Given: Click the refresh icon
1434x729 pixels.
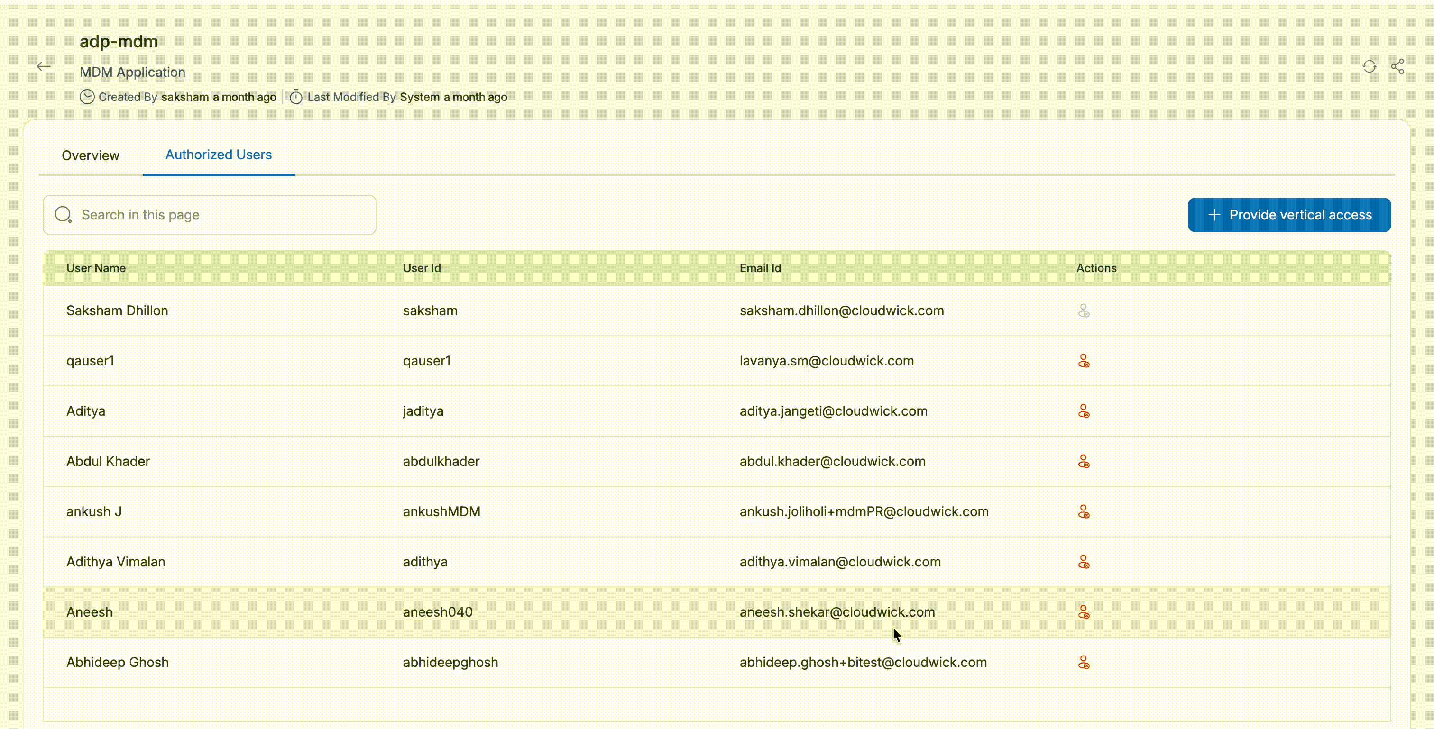Looking at the screenshot, I should [1369, 67].
